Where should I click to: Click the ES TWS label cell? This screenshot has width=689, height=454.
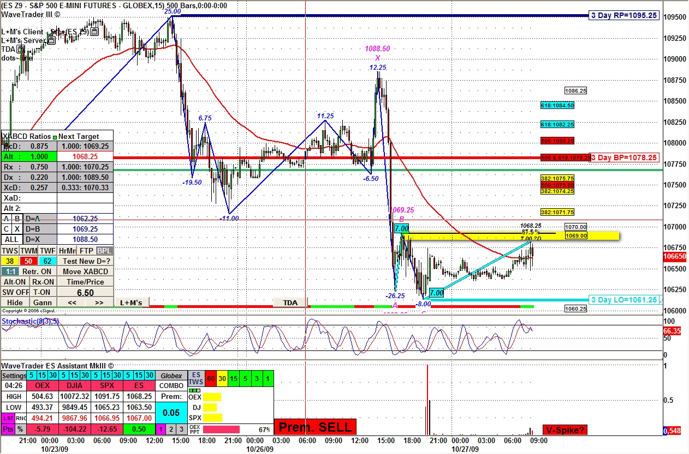pyautogui.click(x=196, y=379)
